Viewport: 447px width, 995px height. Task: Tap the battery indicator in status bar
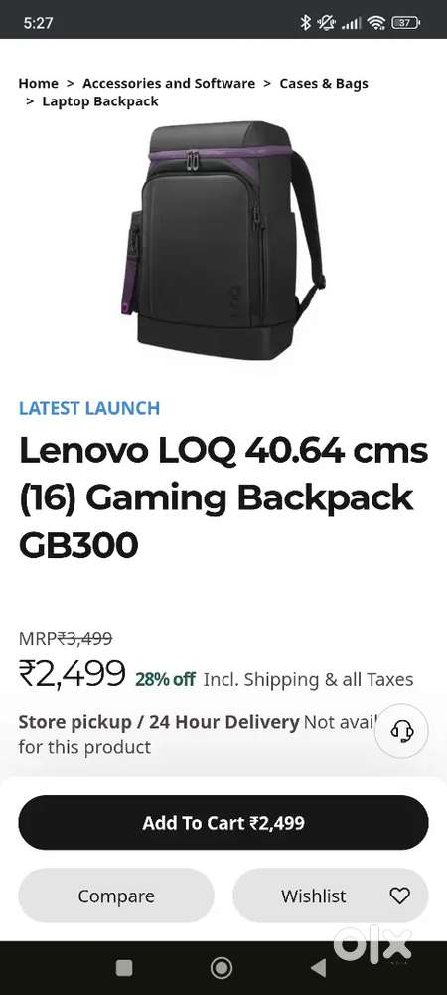pyautogui.click(x=405, y=23)
